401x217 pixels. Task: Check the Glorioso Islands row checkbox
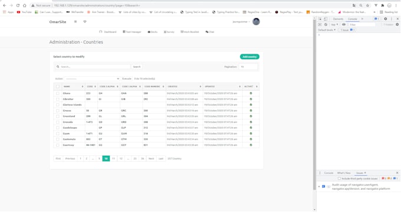(58, 105)
